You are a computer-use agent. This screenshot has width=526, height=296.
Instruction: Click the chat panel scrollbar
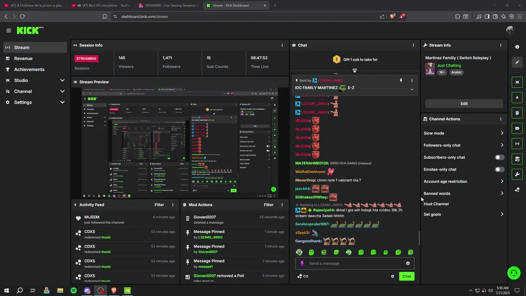(419, 238)
